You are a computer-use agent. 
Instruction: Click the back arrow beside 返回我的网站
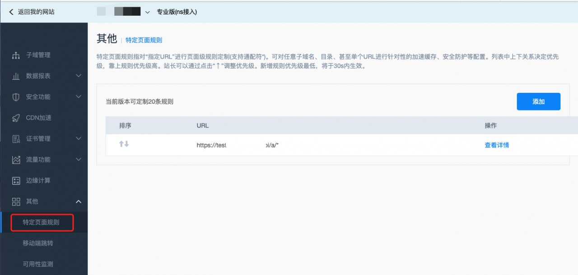(x=11, y=12)
